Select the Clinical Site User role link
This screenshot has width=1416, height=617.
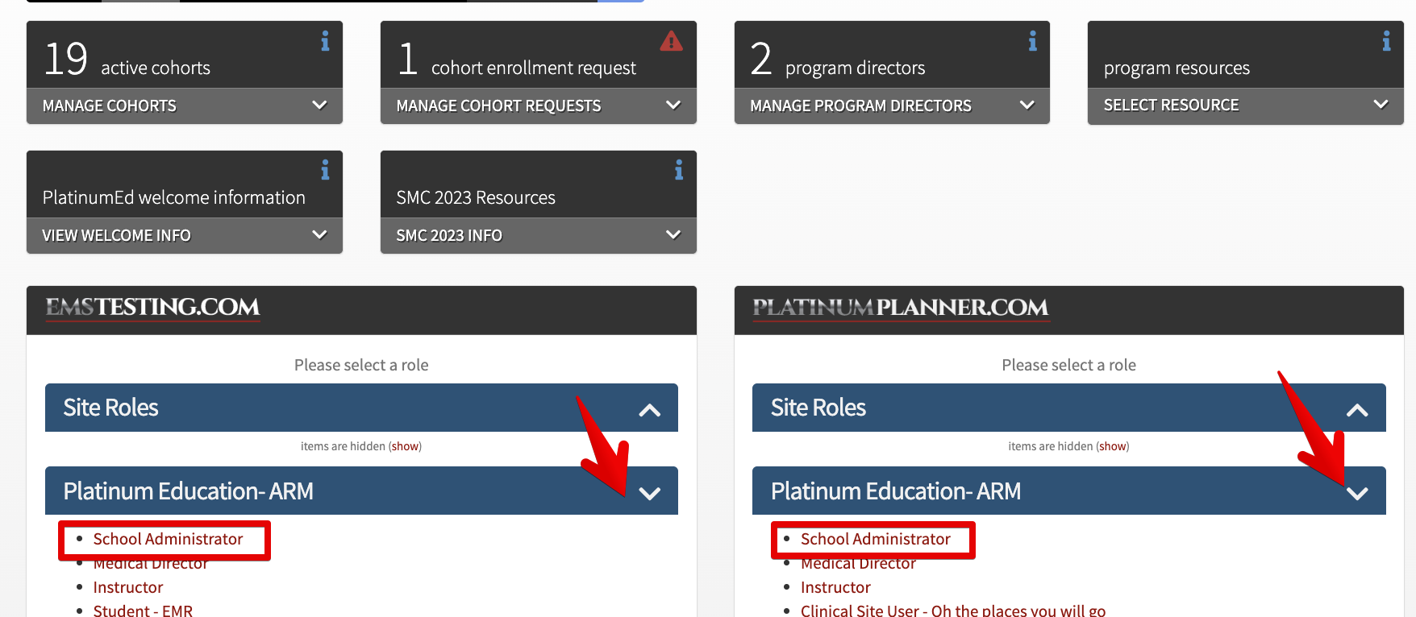[x=953, y=610]
